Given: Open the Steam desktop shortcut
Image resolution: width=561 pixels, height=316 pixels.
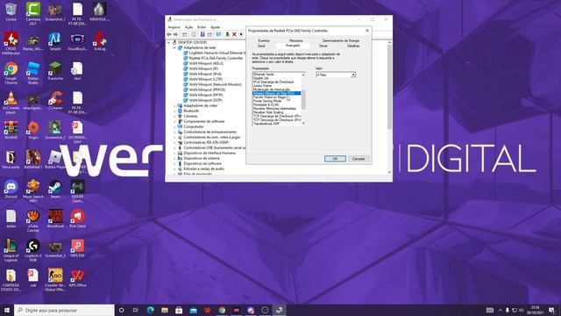Looking at the screenshot, I should point(55,190).
